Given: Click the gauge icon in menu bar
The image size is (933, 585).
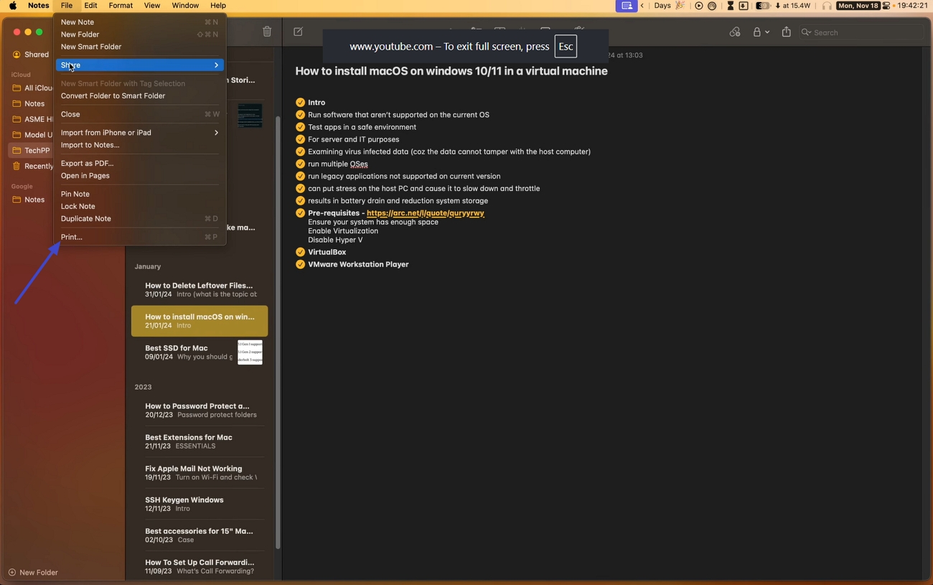Looking at the screenshot, I should (x=712, y=6).
